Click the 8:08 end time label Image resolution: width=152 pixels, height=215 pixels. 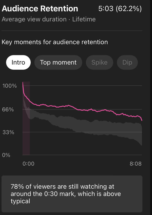136,164
